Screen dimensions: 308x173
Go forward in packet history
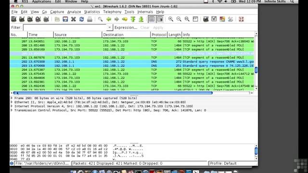(116, 19)
